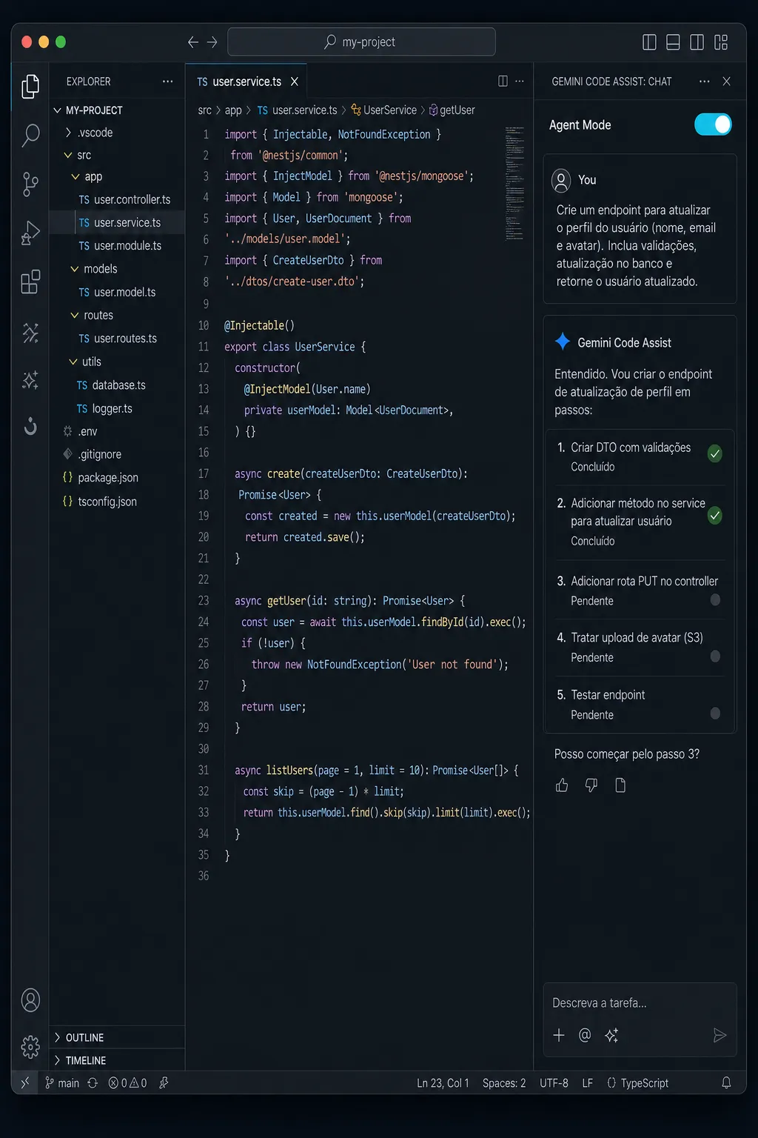Viewport: 758px width, 1138px height.
Task: Synchronize changes in status bar
Action: (x=93, y=1083)
